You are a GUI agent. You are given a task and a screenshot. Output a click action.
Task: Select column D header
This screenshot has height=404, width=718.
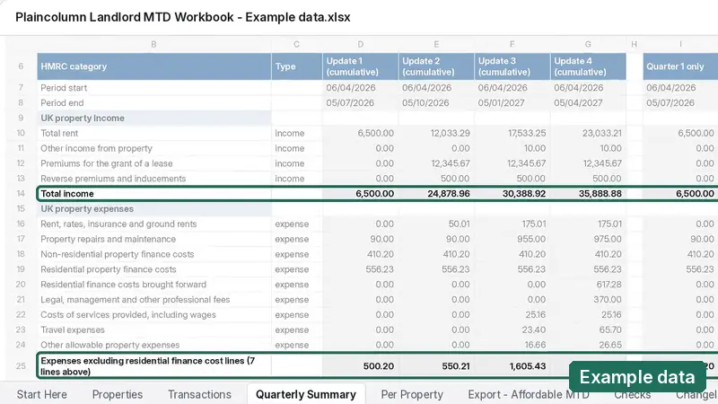(361, 44)
